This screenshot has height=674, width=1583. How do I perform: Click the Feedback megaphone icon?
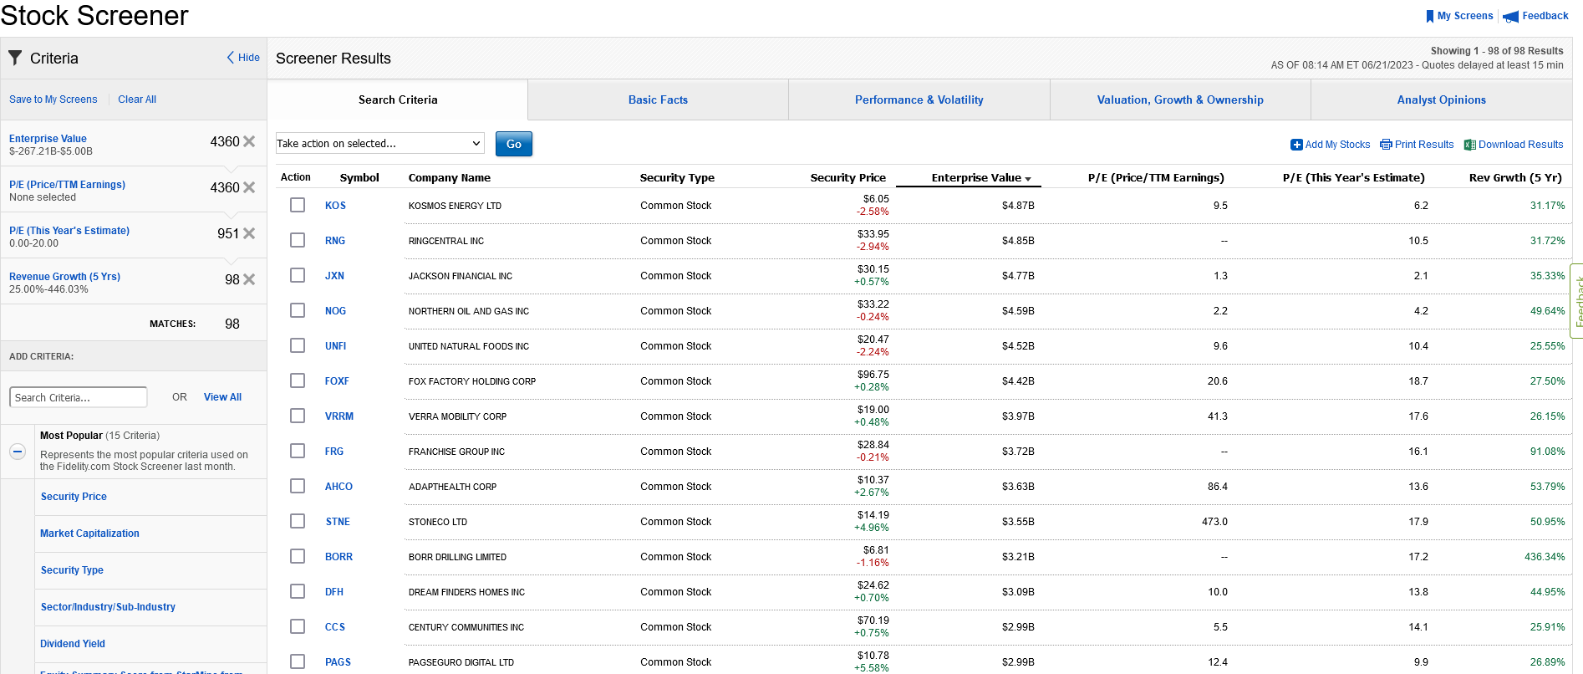click(1510, 17)
